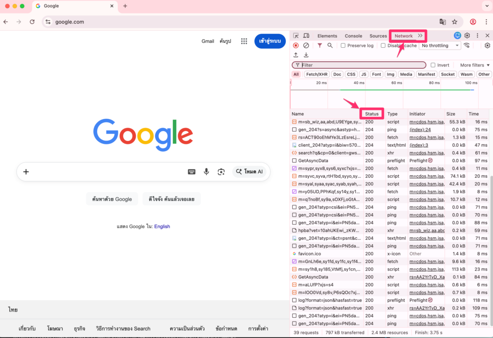Expand More filters
The image size is (493, 338).
(473, 65)
